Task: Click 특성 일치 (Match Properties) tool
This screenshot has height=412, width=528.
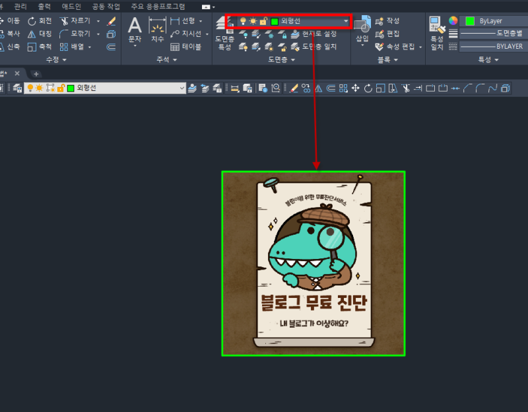Action: [437, 34]
